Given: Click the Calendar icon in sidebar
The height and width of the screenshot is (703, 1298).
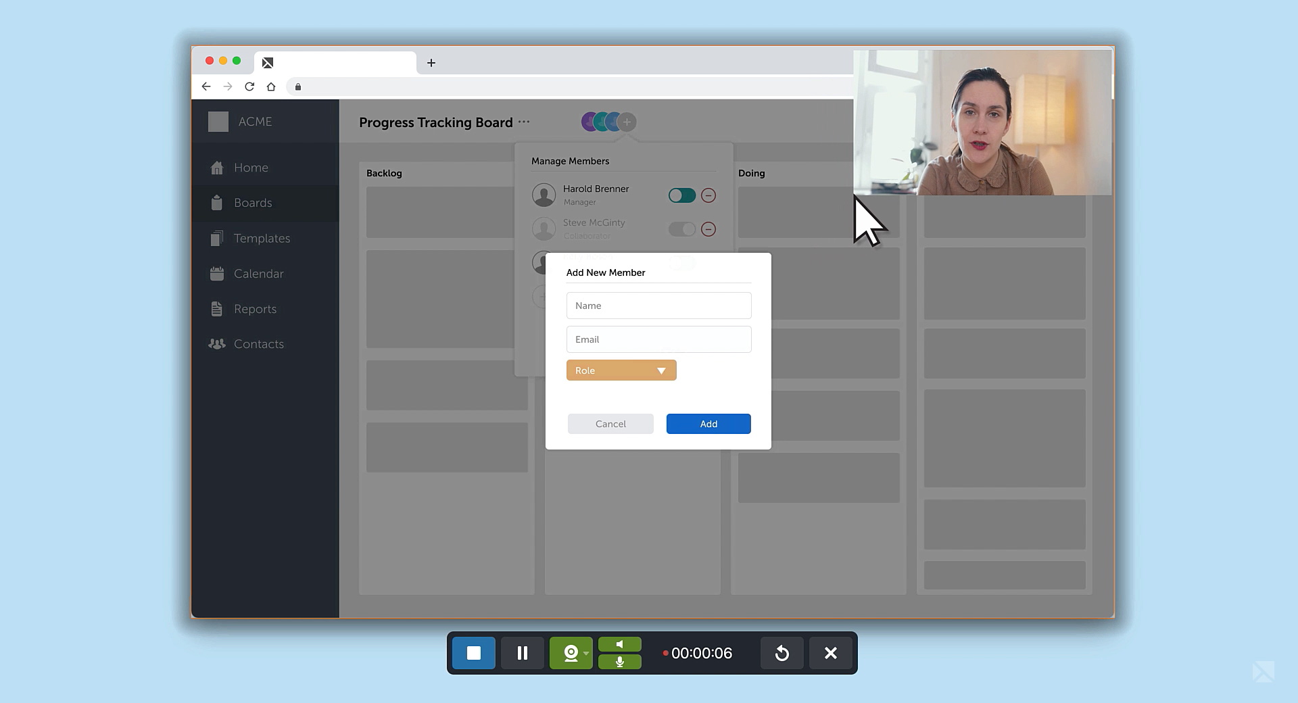Looking at the screenshot, I should coord(217,274).
